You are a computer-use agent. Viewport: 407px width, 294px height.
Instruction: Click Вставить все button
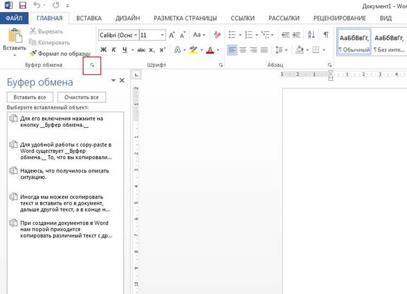point(30,97)
